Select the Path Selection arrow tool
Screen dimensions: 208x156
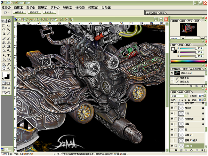pos(4,55)
